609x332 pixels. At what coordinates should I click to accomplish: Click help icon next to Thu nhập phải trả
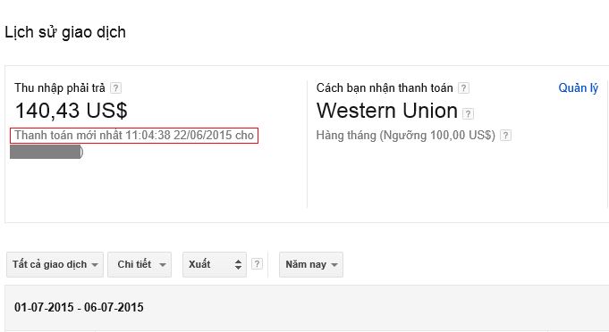[115, 88]
